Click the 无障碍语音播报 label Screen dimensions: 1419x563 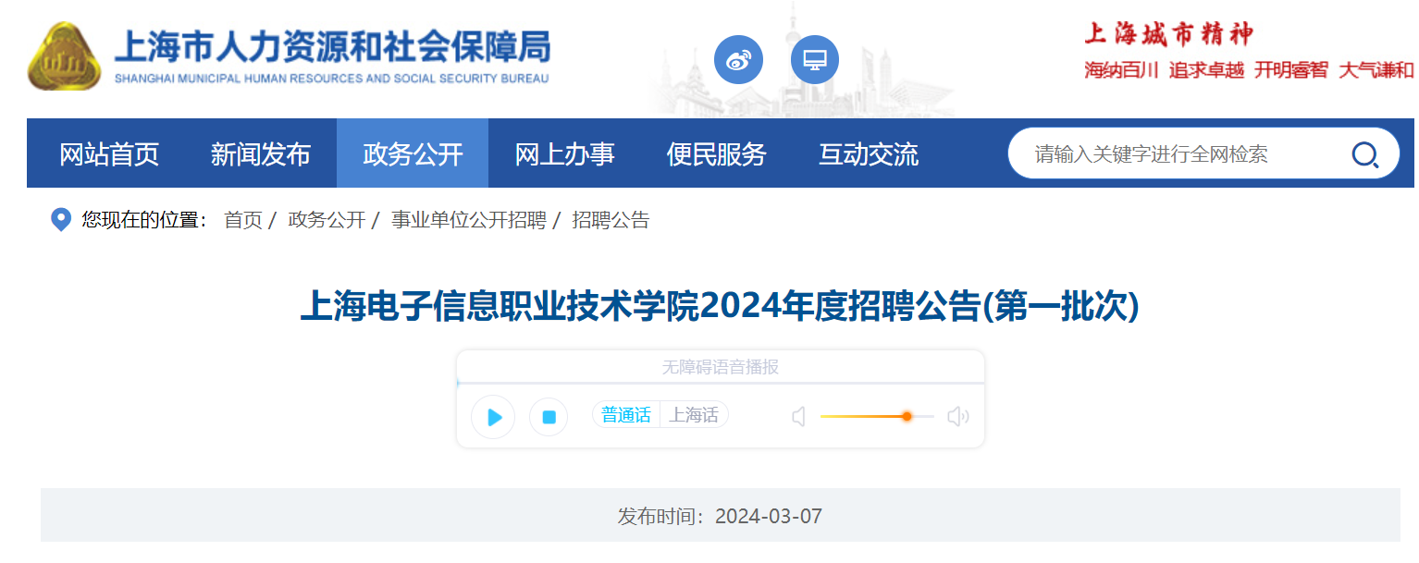(720, 367)
